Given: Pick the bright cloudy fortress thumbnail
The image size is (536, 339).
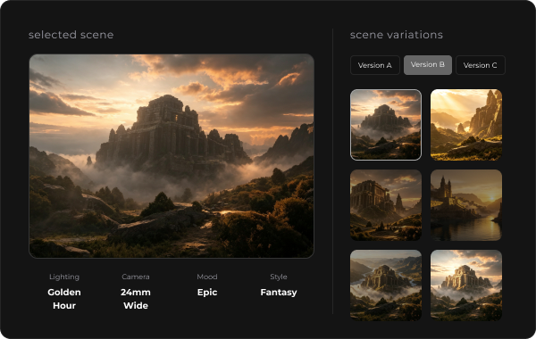Looking at the screenshot, I should 466,285.
